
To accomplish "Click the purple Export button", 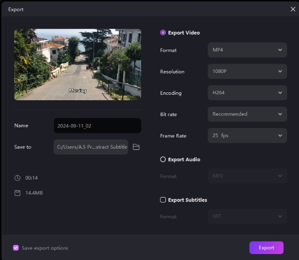I will tap(266, 248).
